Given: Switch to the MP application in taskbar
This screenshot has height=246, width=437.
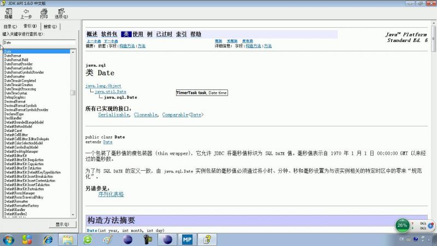Looking at the screenshot, I should (187, 239).
